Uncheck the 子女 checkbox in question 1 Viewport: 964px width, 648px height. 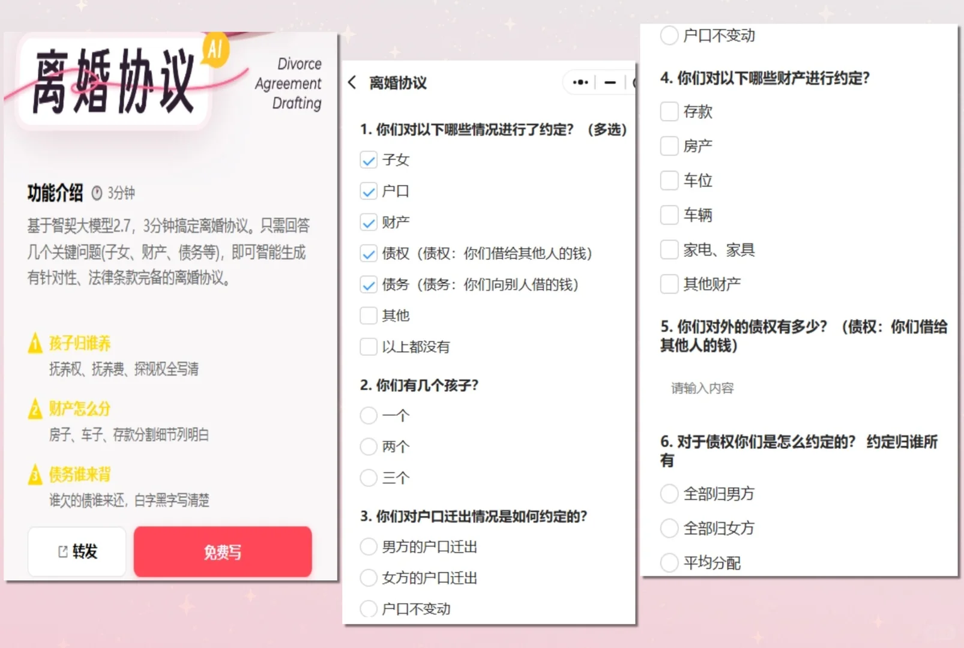click(x=368, y=160)
